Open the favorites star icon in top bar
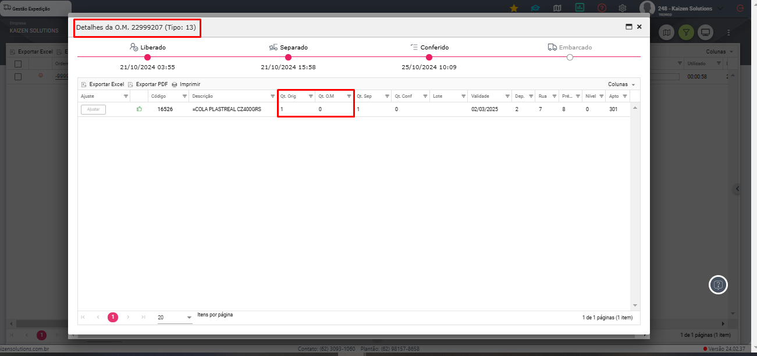Image resolution: width=757 pixels, height=356 pixels. click(x=514, y=8)
